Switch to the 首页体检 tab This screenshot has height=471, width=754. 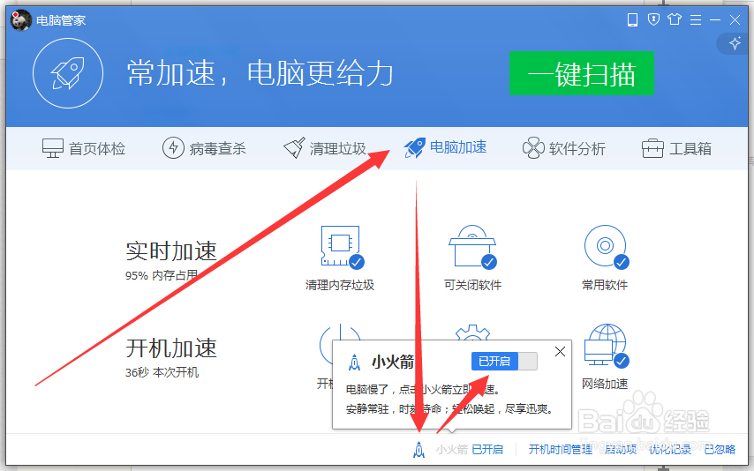[84, 148]
